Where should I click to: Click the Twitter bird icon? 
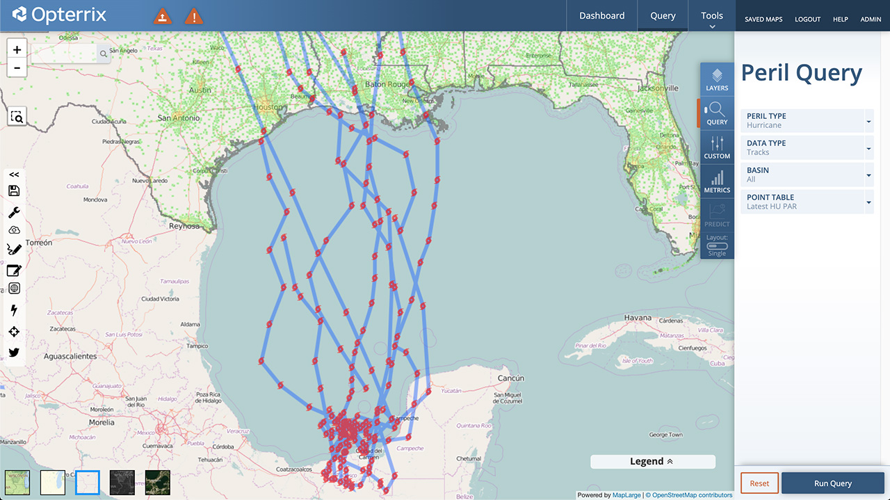pos(14,353)
